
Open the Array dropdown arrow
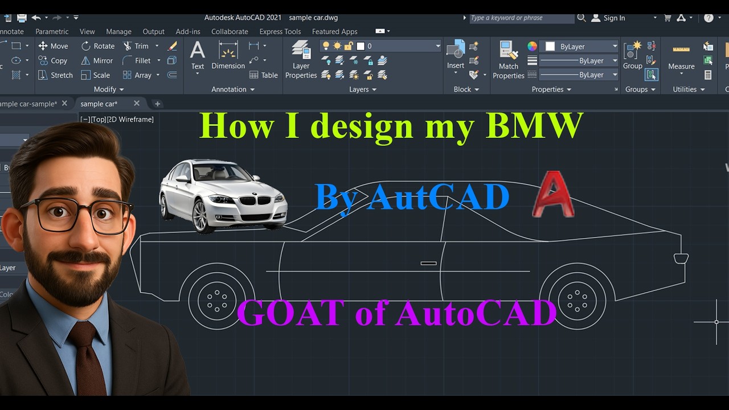coord(158,75)
